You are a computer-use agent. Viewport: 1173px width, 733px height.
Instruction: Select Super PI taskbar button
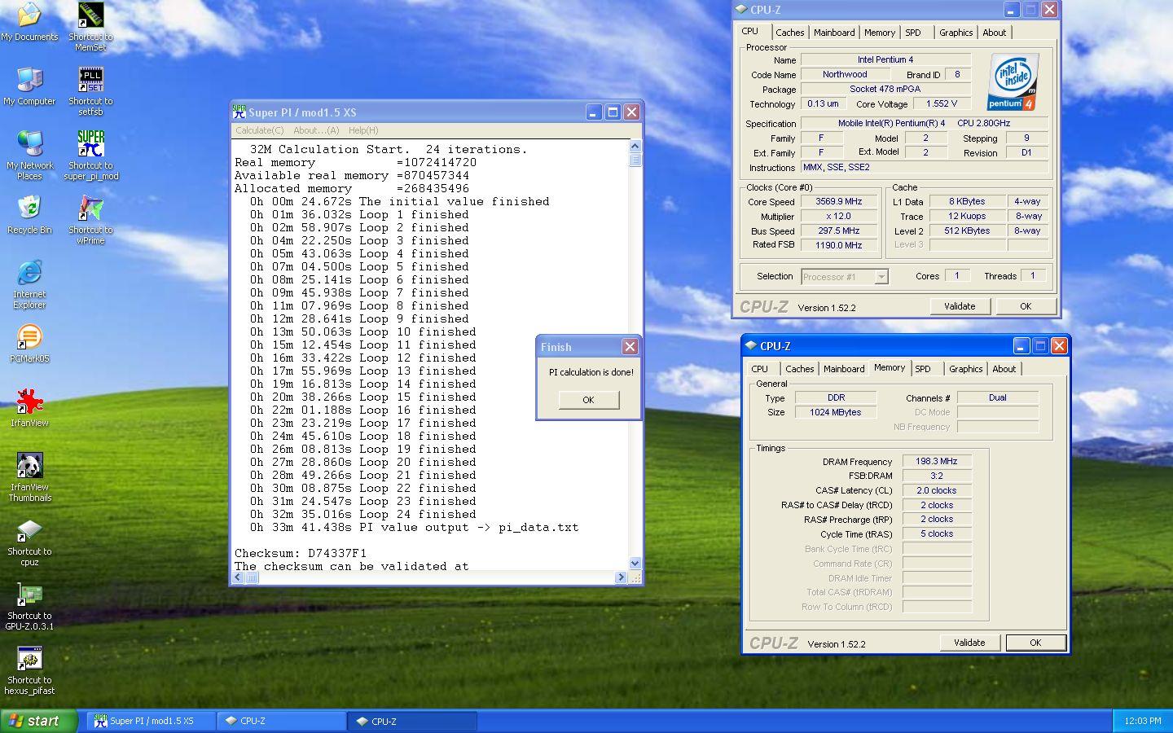151,721
